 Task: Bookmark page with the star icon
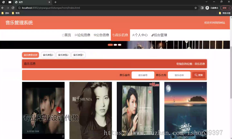pyautogui.click(x=196, y=8)
